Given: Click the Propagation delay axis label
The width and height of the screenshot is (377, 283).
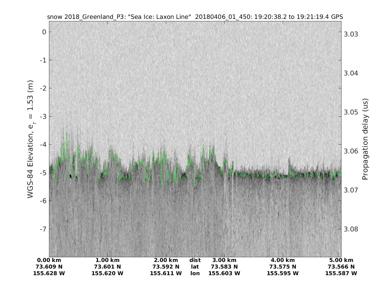Looking at the screenshot, I should pos(365,139).
